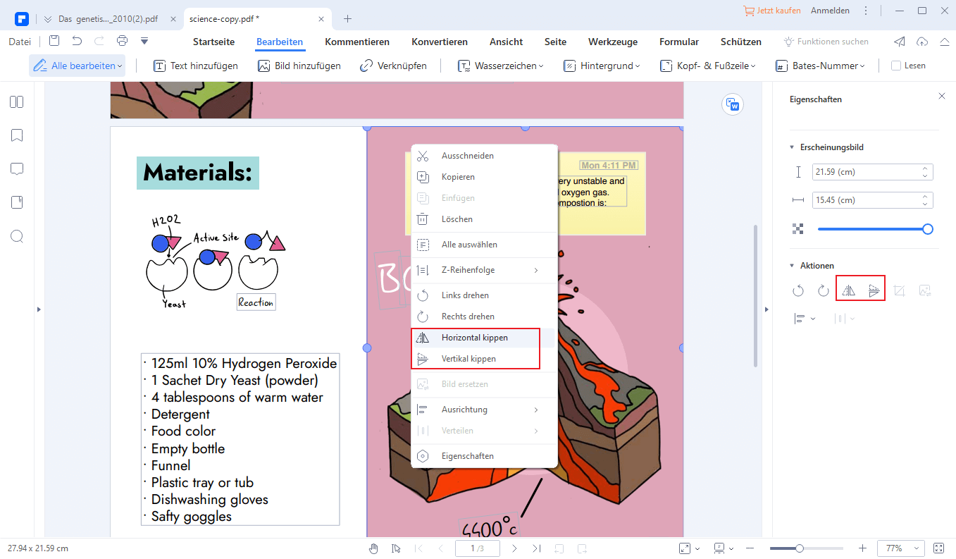This screenshot has width=956, height=559.
Task: Open the page thumbnails panel icon
Action: pyautogui.click(x=17, y=102)
